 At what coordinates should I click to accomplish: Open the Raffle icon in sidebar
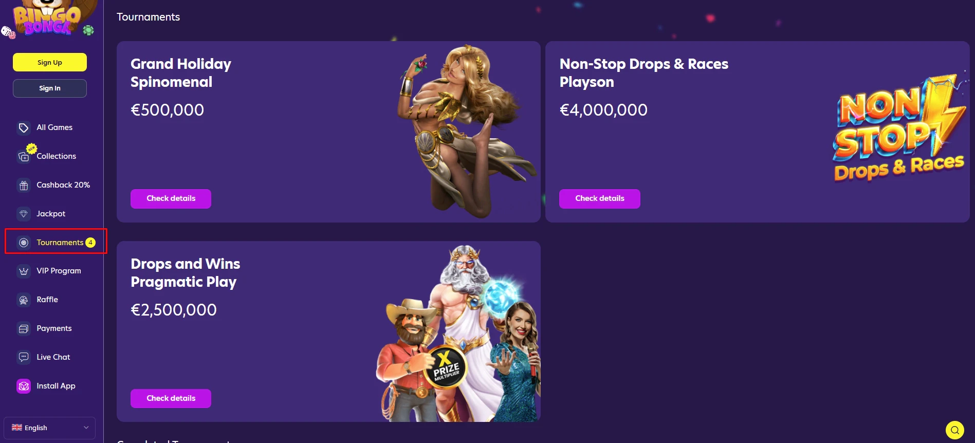24,300
